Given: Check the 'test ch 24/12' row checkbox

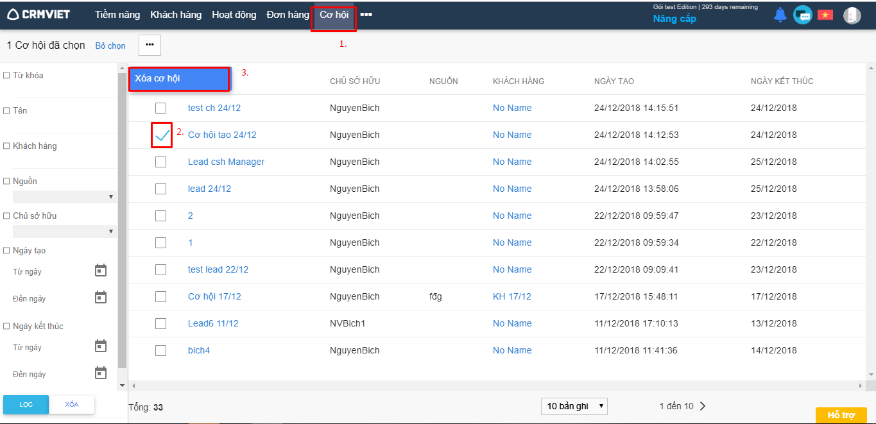Looking at the screenshot, I should 160,108.
